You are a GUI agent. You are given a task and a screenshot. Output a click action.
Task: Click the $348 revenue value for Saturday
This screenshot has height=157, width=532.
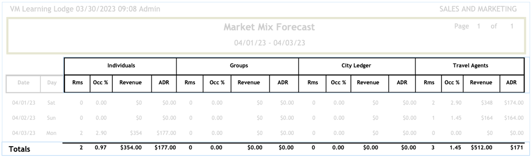pos(488,103)
